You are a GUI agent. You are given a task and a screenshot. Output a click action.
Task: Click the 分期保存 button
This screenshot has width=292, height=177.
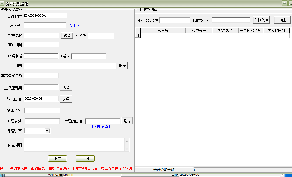261,20
